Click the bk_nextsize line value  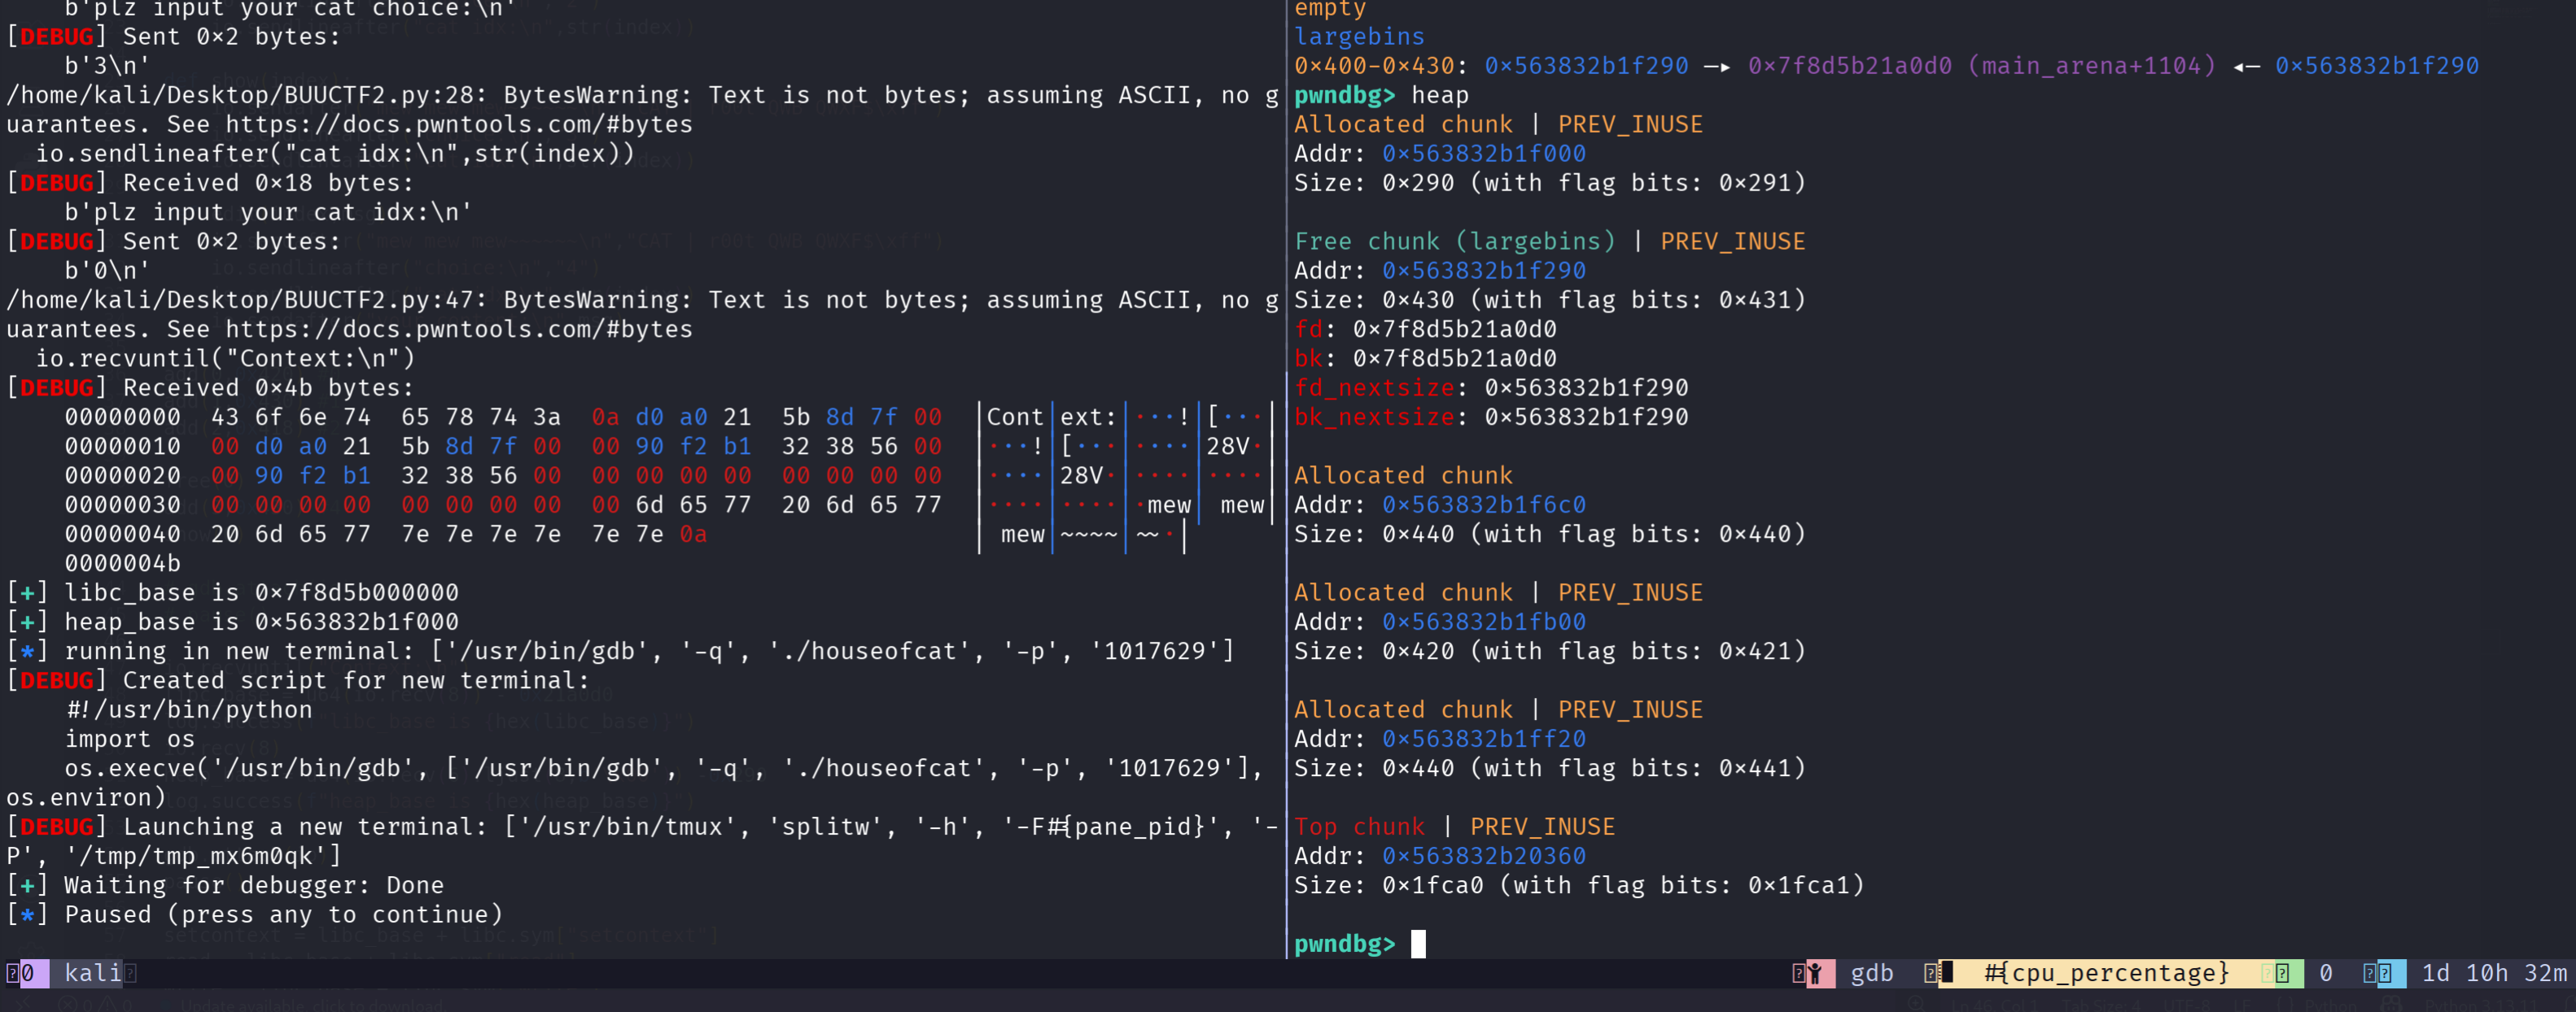pos(1587,417)
